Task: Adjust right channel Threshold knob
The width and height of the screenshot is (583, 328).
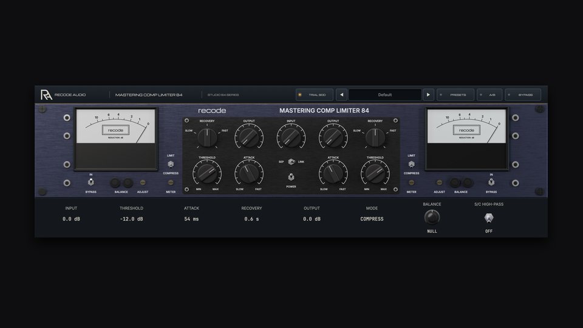Action: [x=375, y=174]
